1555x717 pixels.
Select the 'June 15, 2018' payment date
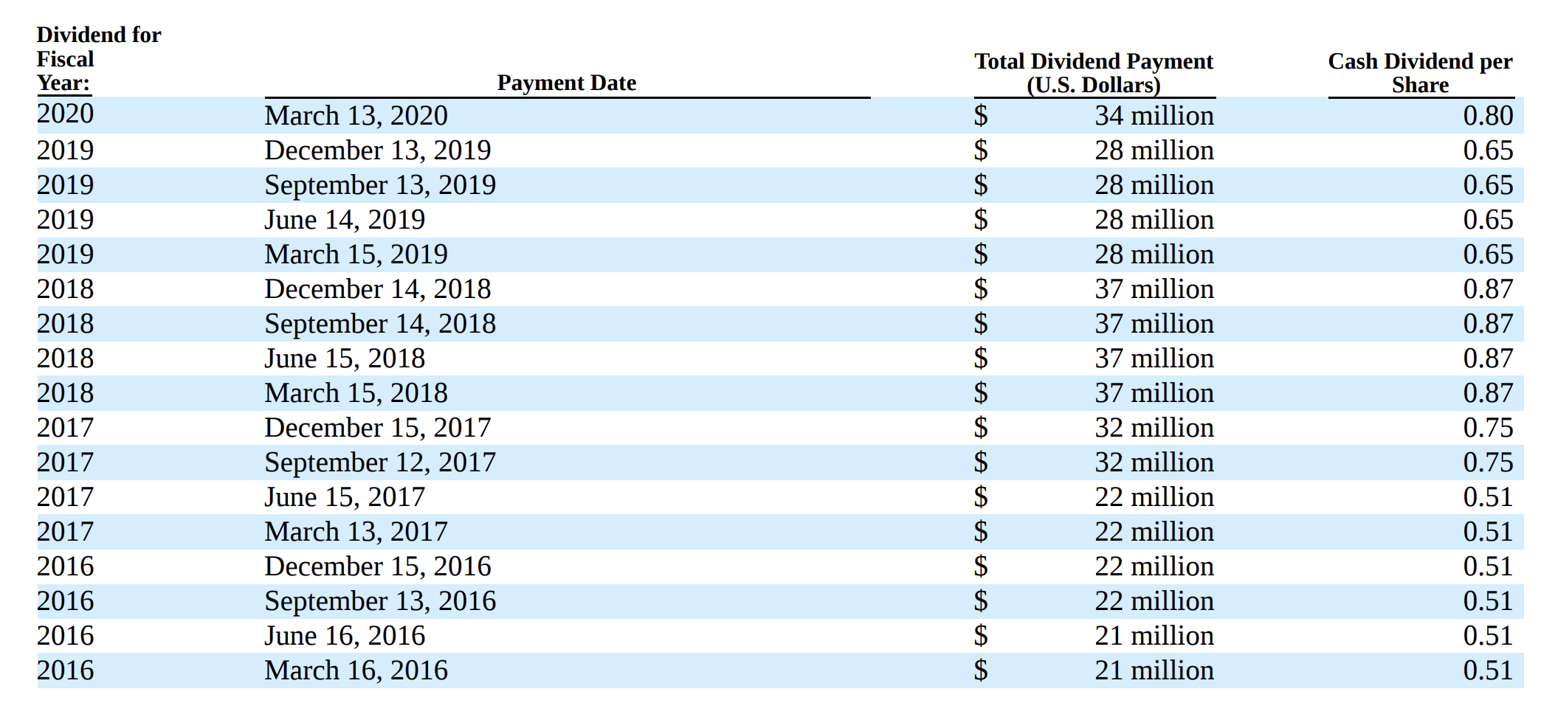(x=345, y=358)
